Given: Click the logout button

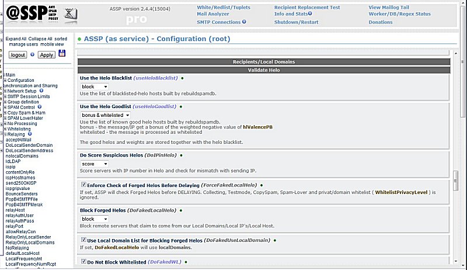Looking at the screenshot, I should (x=18, y=55).
